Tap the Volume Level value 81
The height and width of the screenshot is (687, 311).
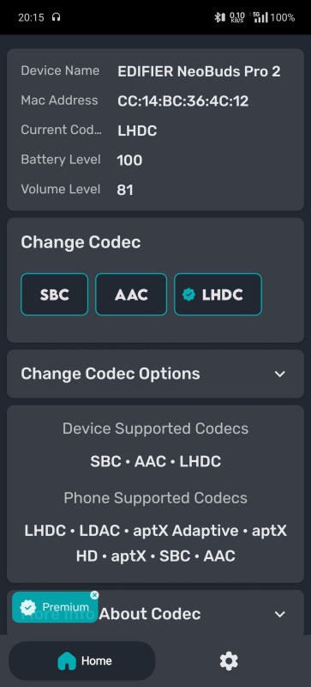tap(125, 190)
